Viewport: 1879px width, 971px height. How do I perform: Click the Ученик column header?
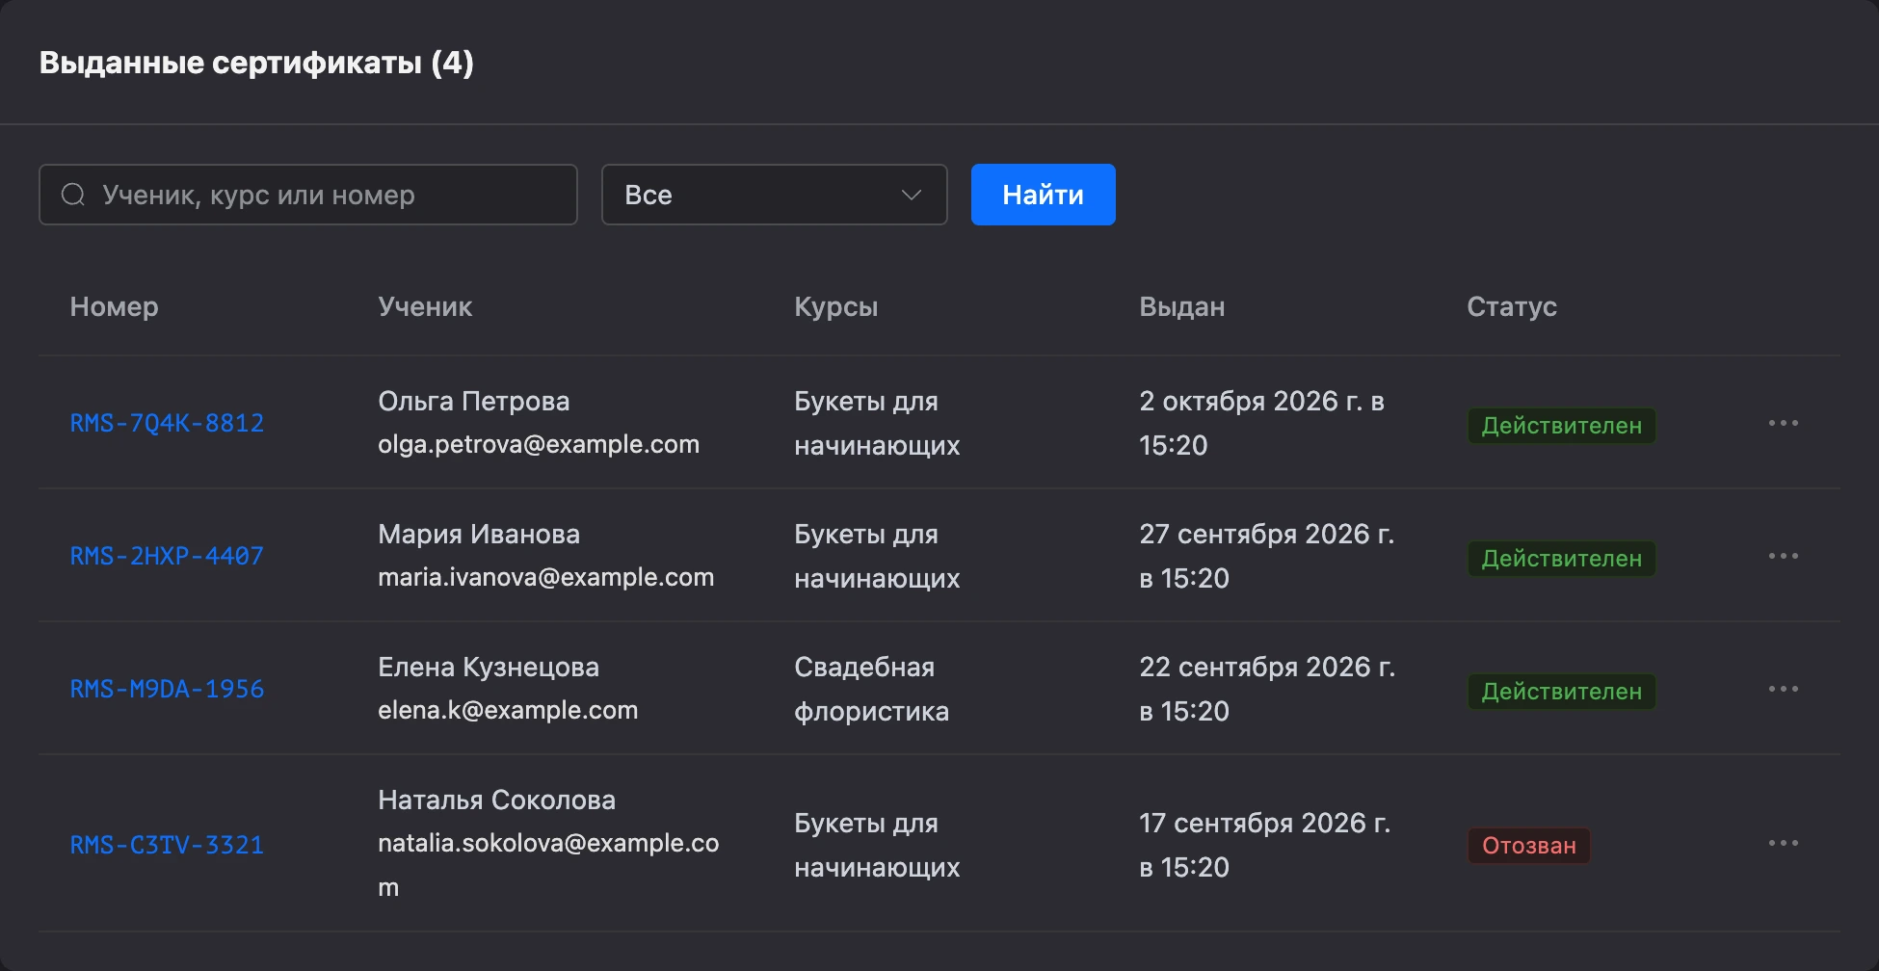point(425,306)
